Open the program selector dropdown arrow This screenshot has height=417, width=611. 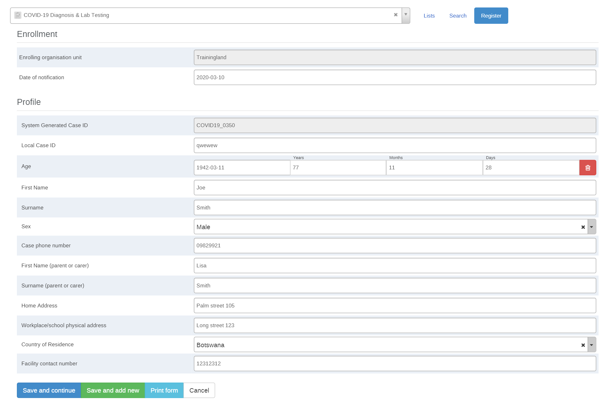406,15
